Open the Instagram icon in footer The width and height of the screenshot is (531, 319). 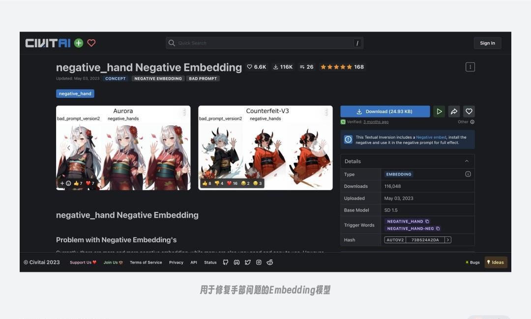click(x=259, y=262)
